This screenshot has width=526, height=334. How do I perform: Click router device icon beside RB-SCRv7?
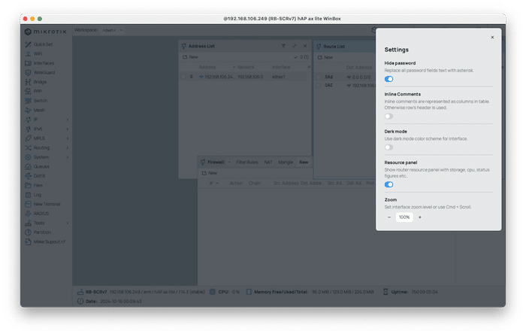80,292
